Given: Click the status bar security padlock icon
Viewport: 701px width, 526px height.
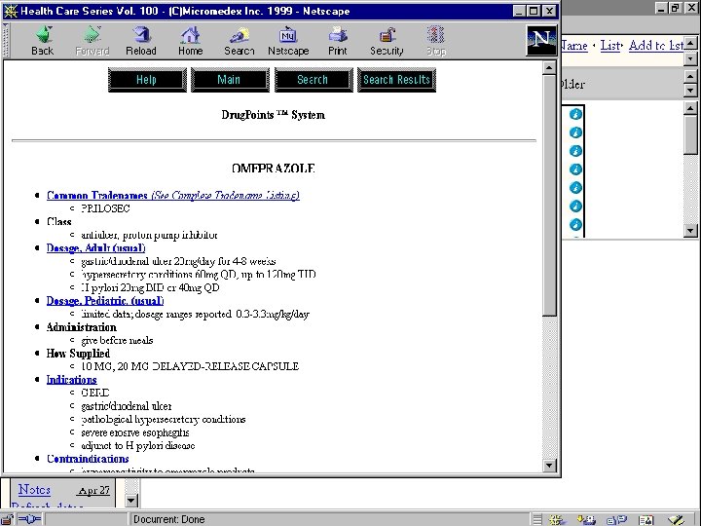Looking at the screenshot, I should tap(8, 519).
